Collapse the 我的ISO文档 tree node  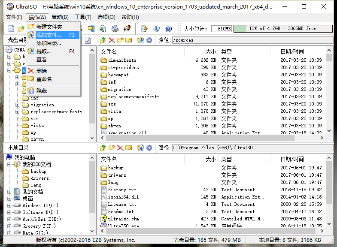coord(9,164)
